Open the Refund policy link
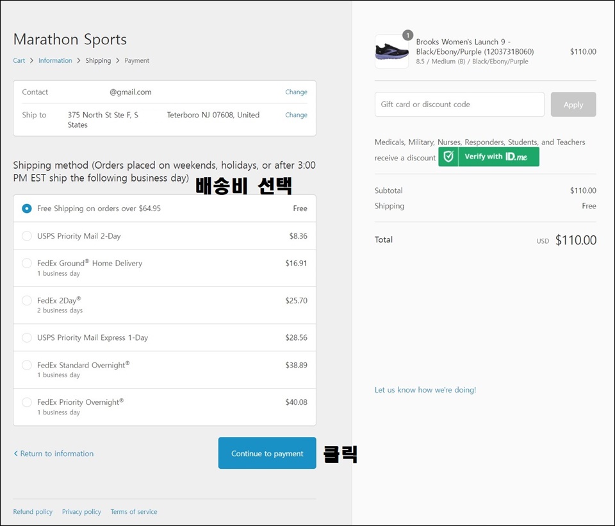The height and width of the screenshot is (526, 615). (x=33, y=511)
